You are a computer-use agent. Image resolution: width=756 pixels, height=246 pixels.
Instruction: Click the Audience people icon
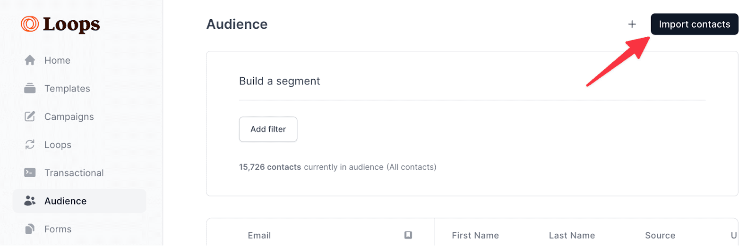[x=30, y=201]
